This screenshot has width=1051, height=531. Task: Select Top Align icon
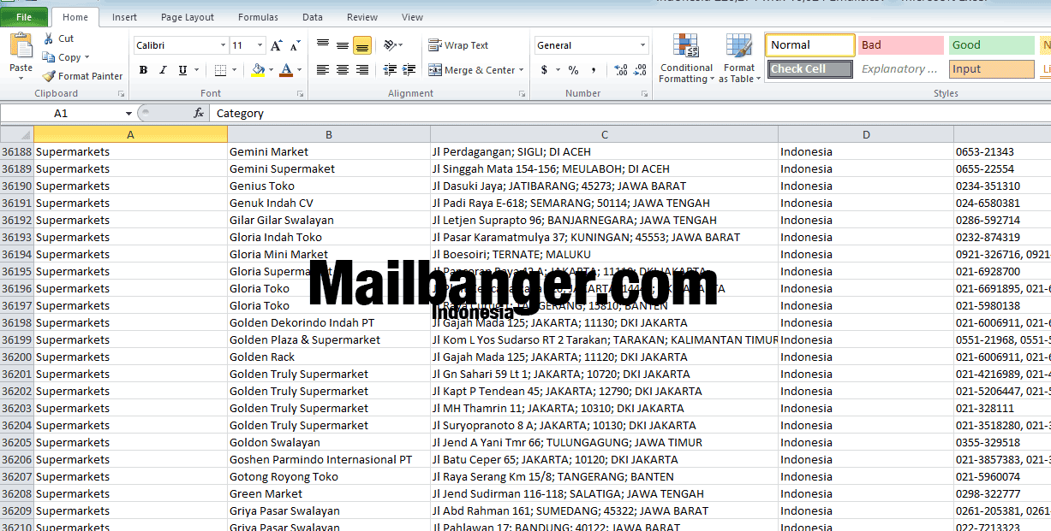pos(323,45)
